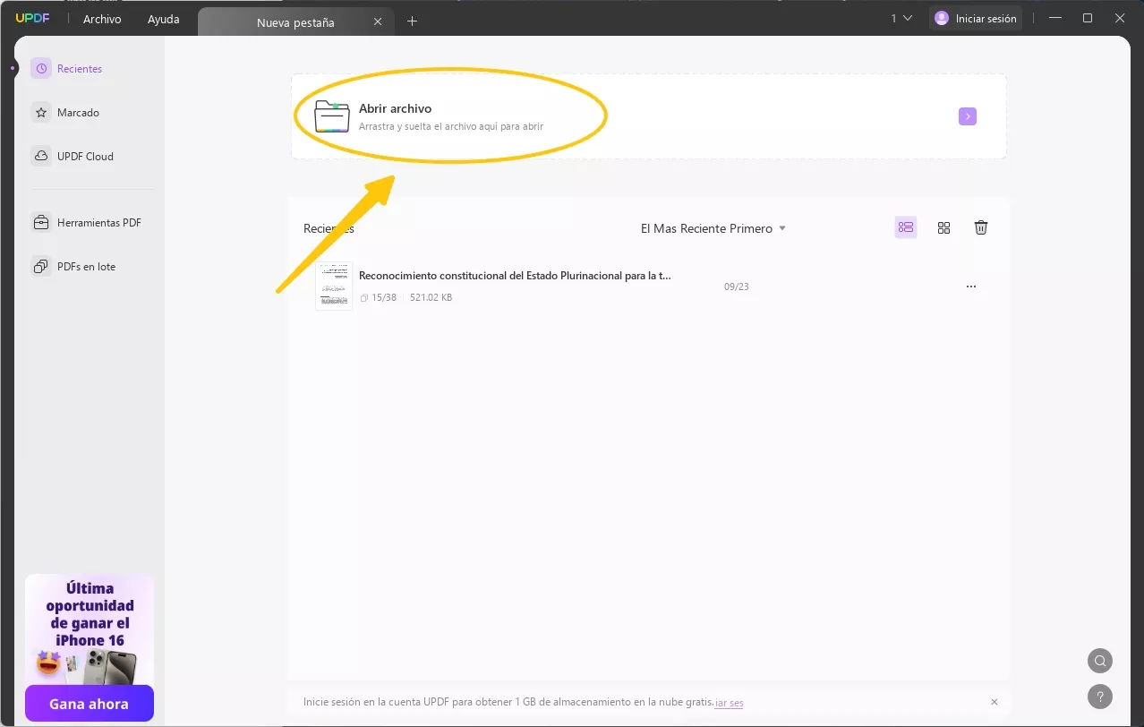The image size is (1144, 727).
Task: Click the UPDF Cloud icon
Action: tap(41, 156)
